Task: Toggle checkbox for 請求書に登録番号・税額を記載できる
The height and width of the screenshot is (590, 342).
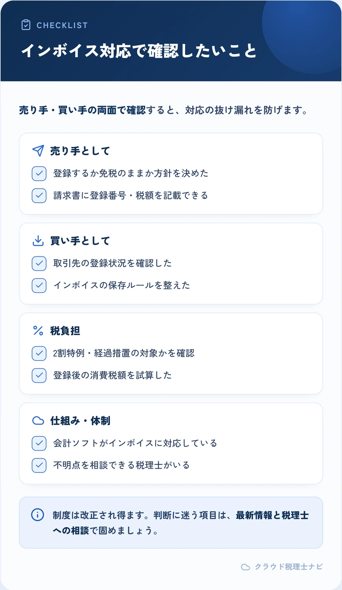Action: (x=39, y=195)
